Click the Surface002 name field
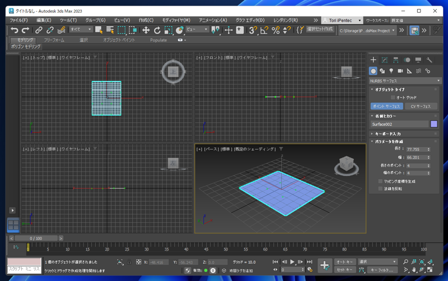This screenshot has width=448, height=281. click(x=399, y=124)
